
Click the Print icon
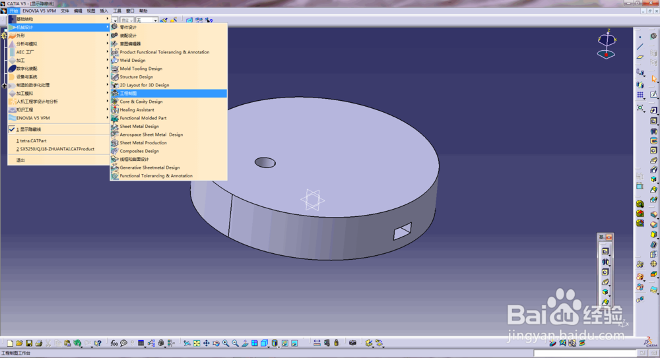pos(39,343)
